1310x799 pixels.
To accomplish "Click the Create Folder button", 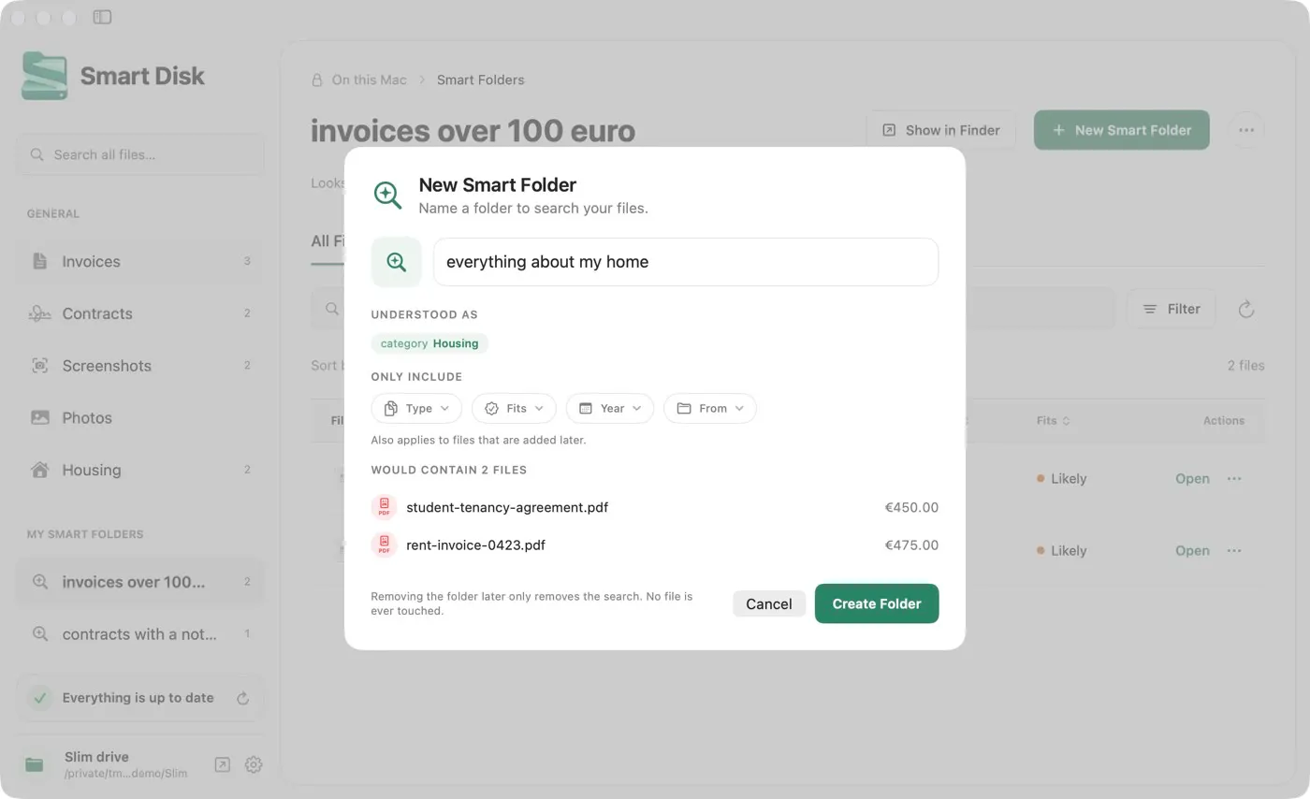I will click(877, 603).
